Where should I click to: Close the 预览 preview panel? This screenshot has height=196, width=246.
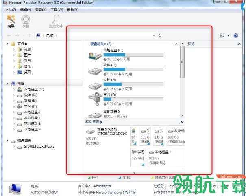click(239, 44)
